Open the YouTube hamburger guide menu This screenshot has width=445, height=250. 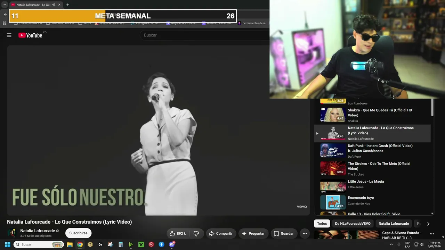click(9, 35)
